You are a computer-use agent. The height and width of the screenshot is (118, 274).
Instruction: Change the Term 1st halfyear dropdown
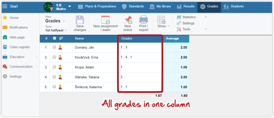click(56, 30)
